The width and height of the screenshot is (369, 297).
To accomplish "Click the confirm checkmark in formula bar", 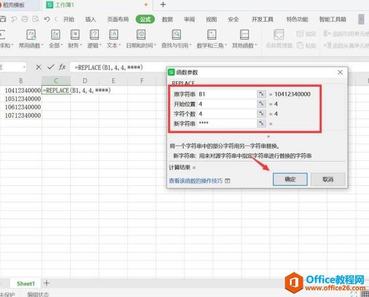I will (x=51, y=67).
